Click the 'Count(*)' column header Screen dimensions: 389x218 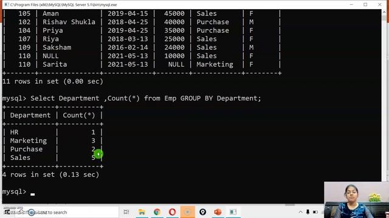point(79,116)
